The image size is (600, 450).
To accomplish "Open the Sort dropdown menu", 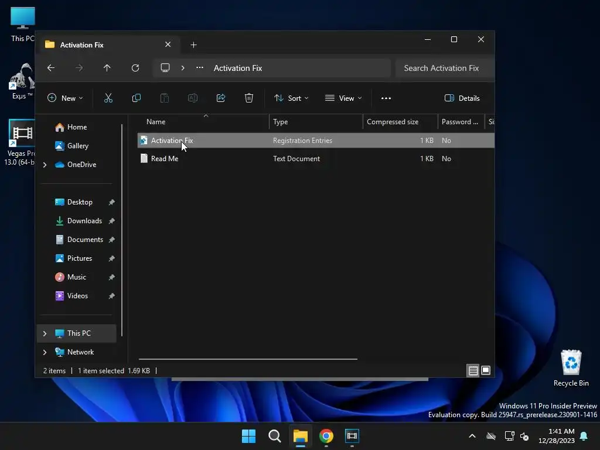I will point(291,98).
